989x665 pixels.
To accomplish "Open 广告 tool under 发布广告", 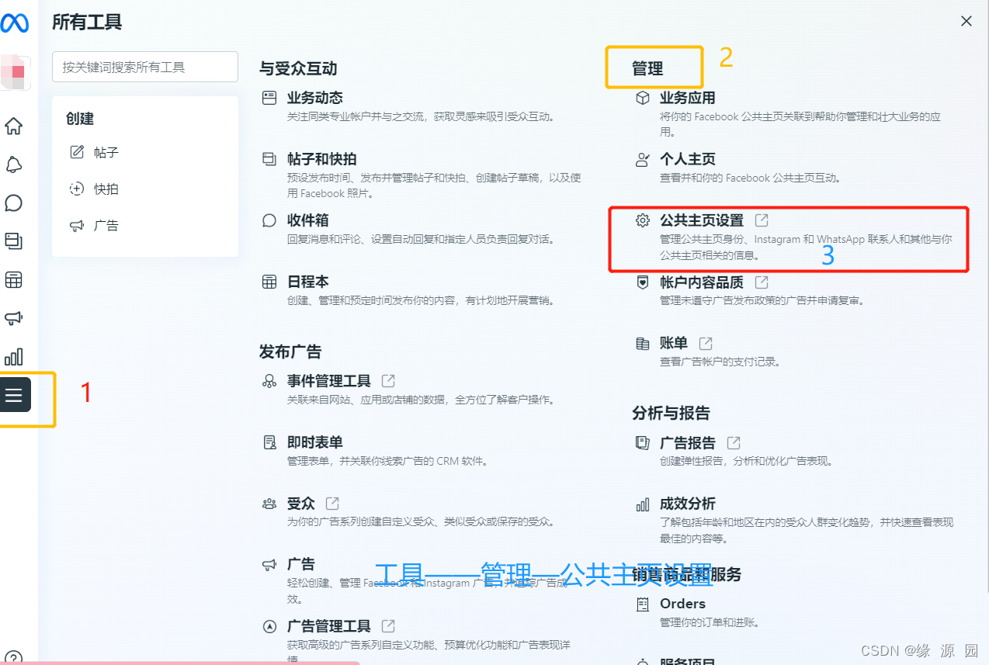I will [301, 564].
